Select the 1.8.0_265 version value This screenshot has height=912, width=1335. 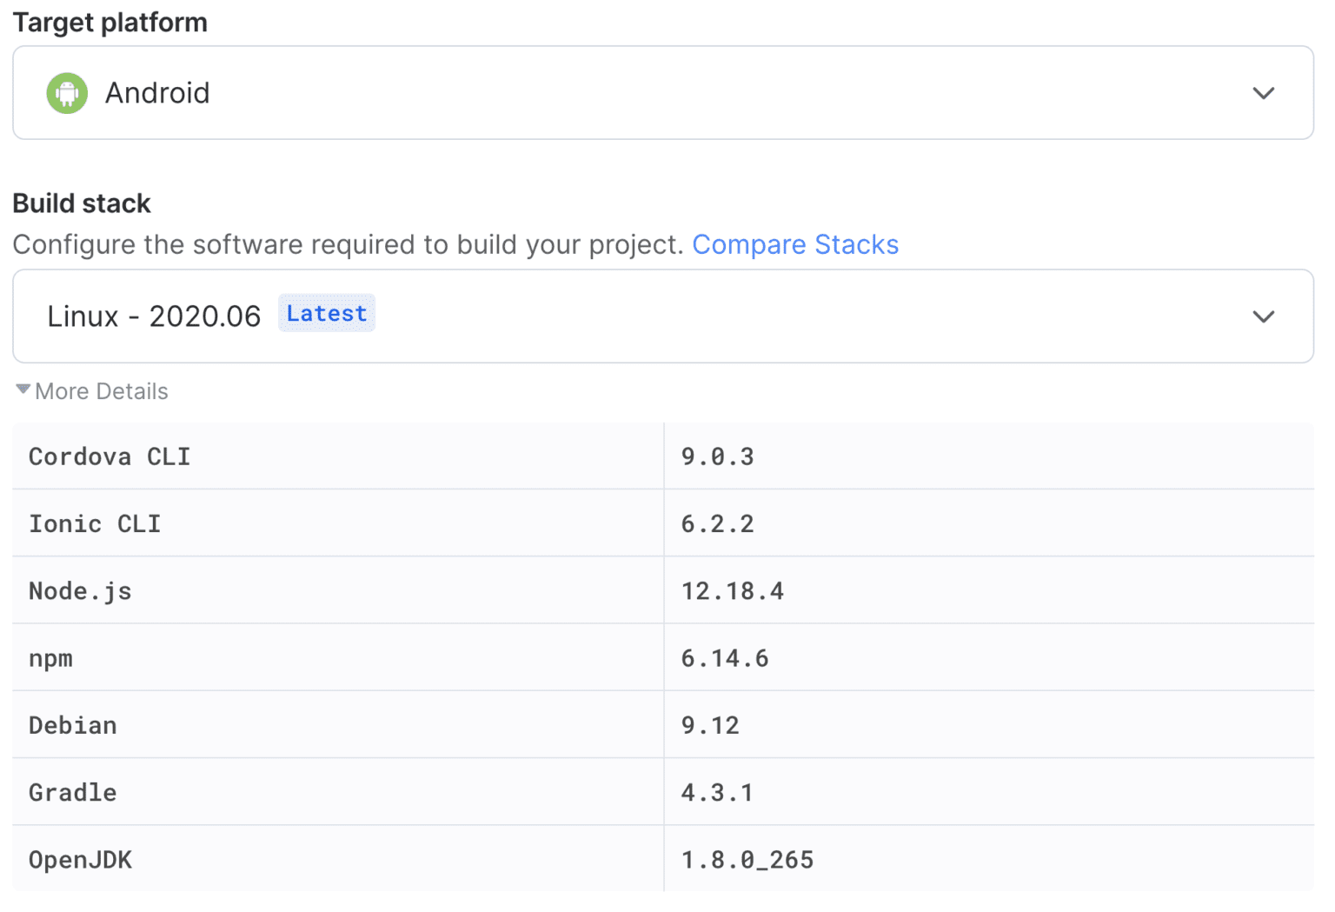click(747, 860)
